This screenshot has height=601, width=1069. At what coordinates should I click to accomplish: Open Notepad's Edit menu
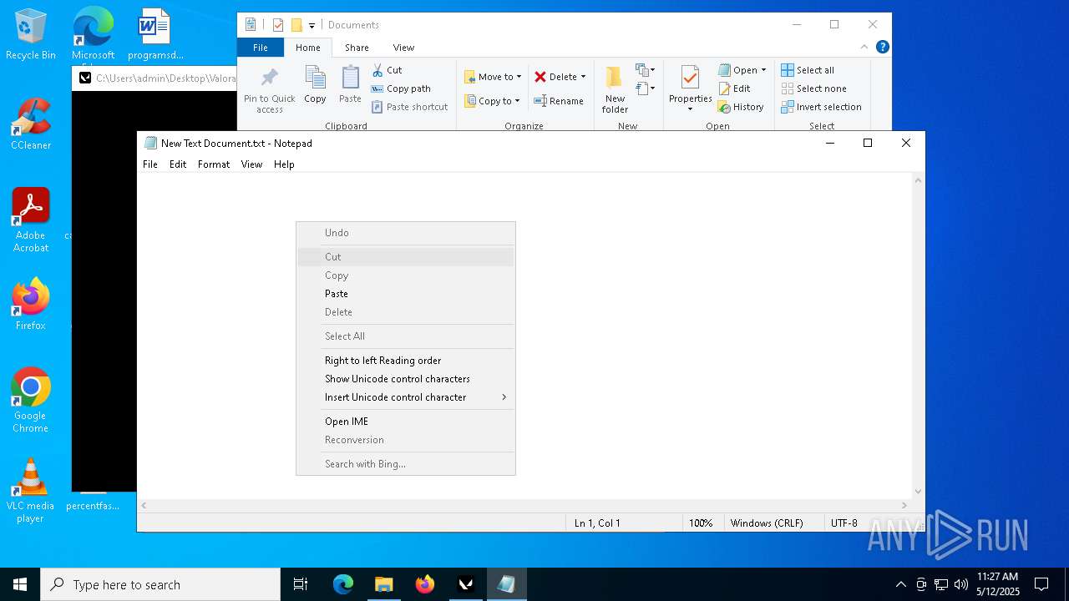(178, 164)
